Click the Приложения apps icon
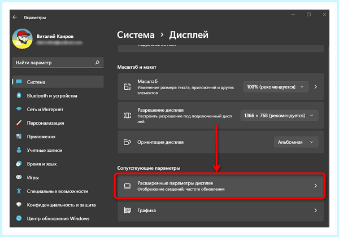 point(19,136)
